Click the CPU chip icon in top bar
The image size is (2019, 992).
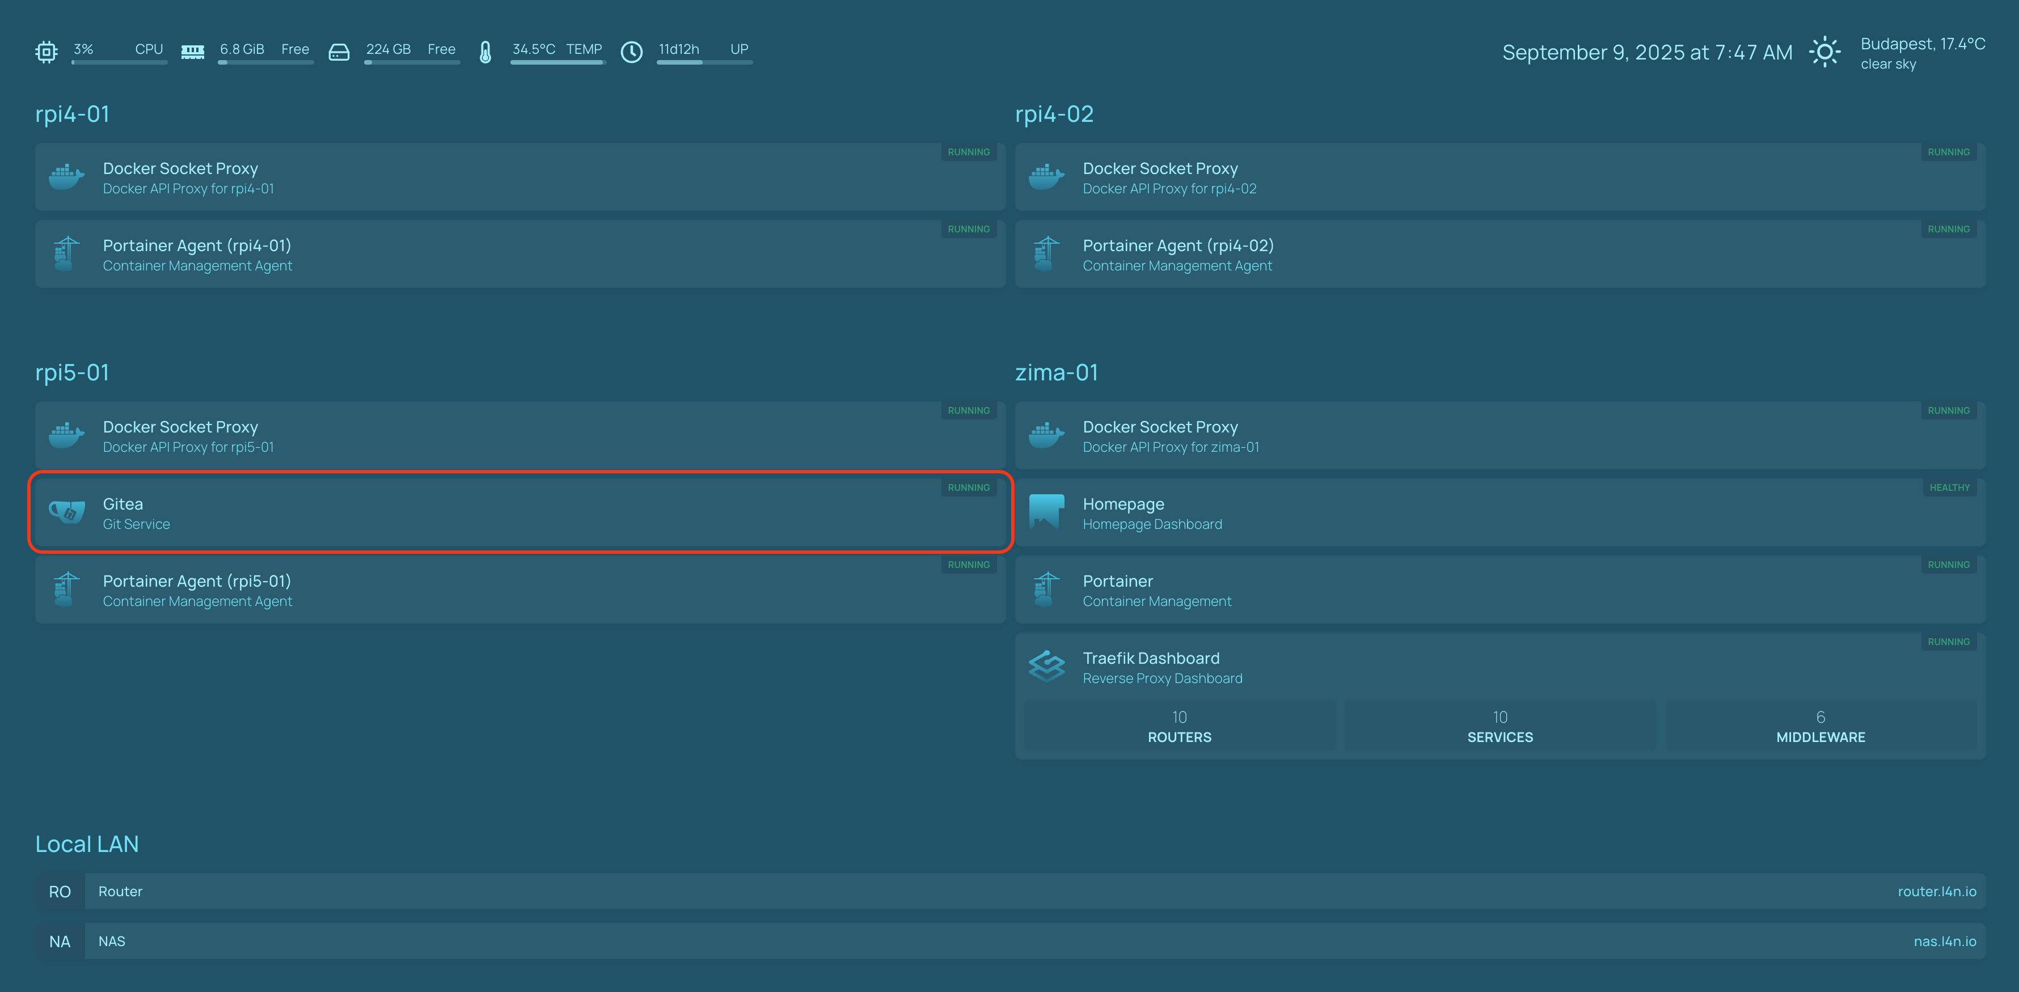[x=47, y=52]
